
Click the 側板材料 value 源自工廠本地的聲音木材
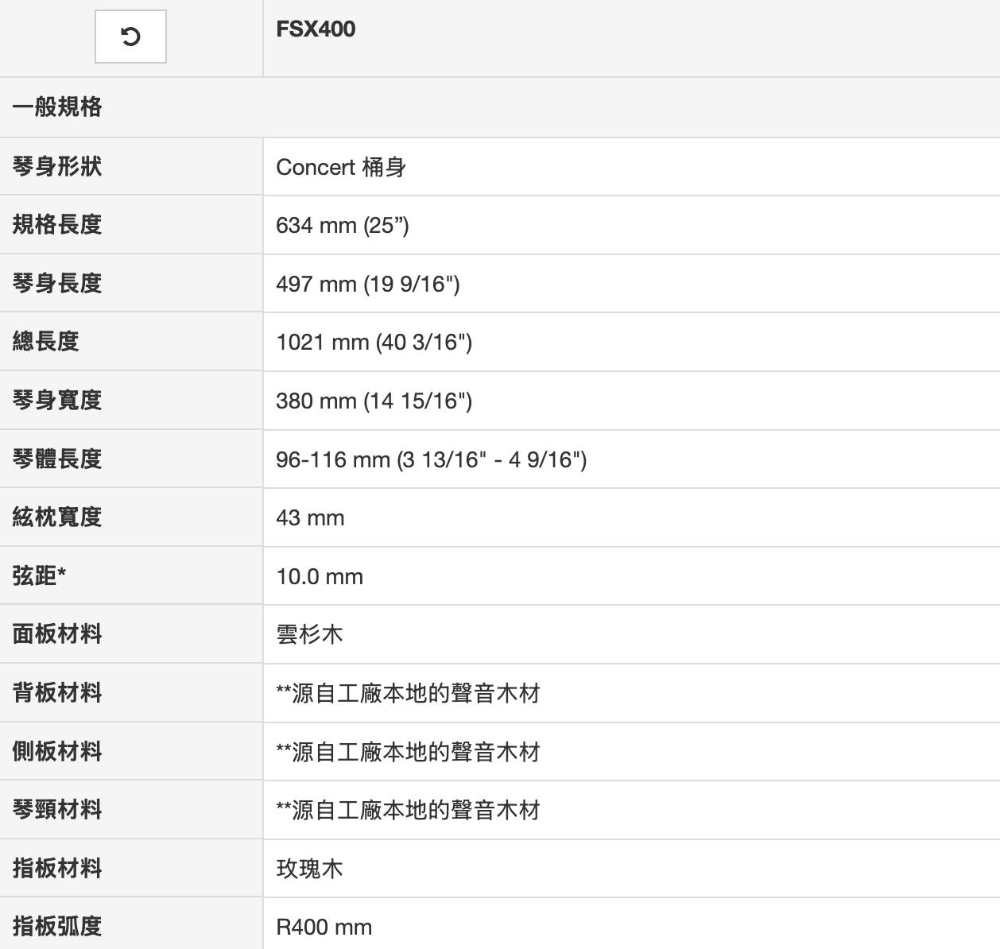coord(409,752)
